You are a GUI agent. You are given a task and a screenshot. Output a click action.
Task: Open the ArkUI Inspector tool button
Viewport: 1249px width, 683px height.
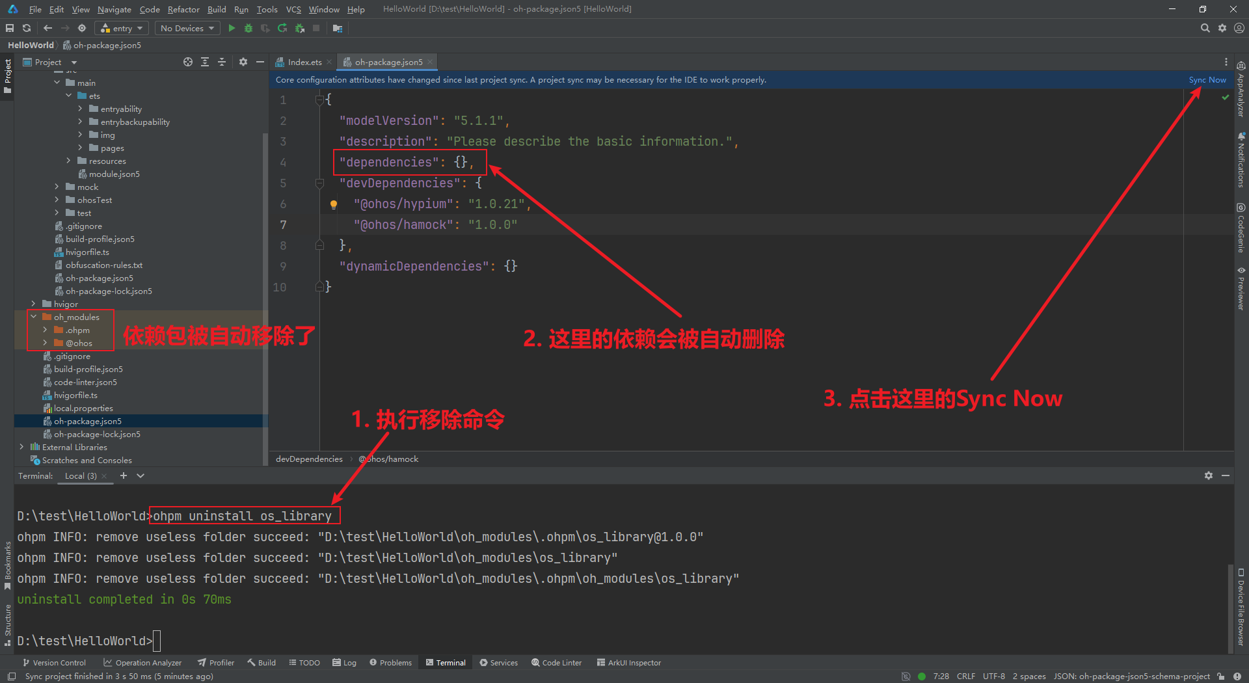628,662
